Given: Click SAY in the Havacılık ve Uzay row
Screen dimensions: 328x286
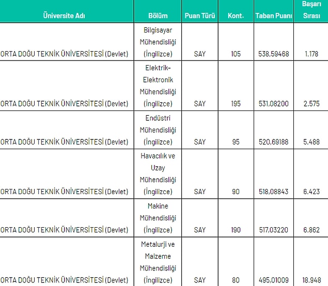Looking at the screenshot, I should pyautogui.click(x=200, y=192).
